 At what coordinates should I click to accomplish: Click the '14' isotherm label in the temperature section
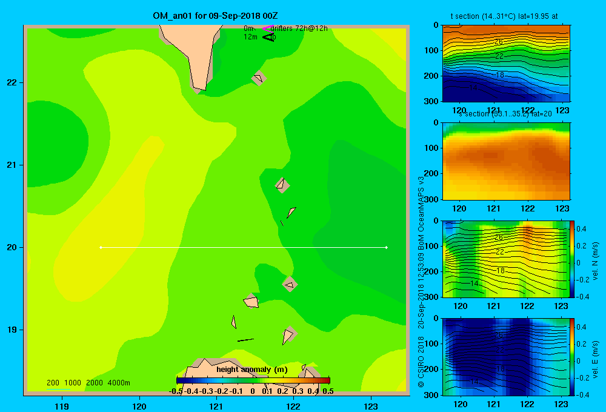[x=473, y=88]
